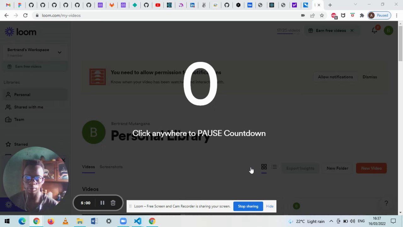Open the tab search dropdown arrow

pos(355,4)
